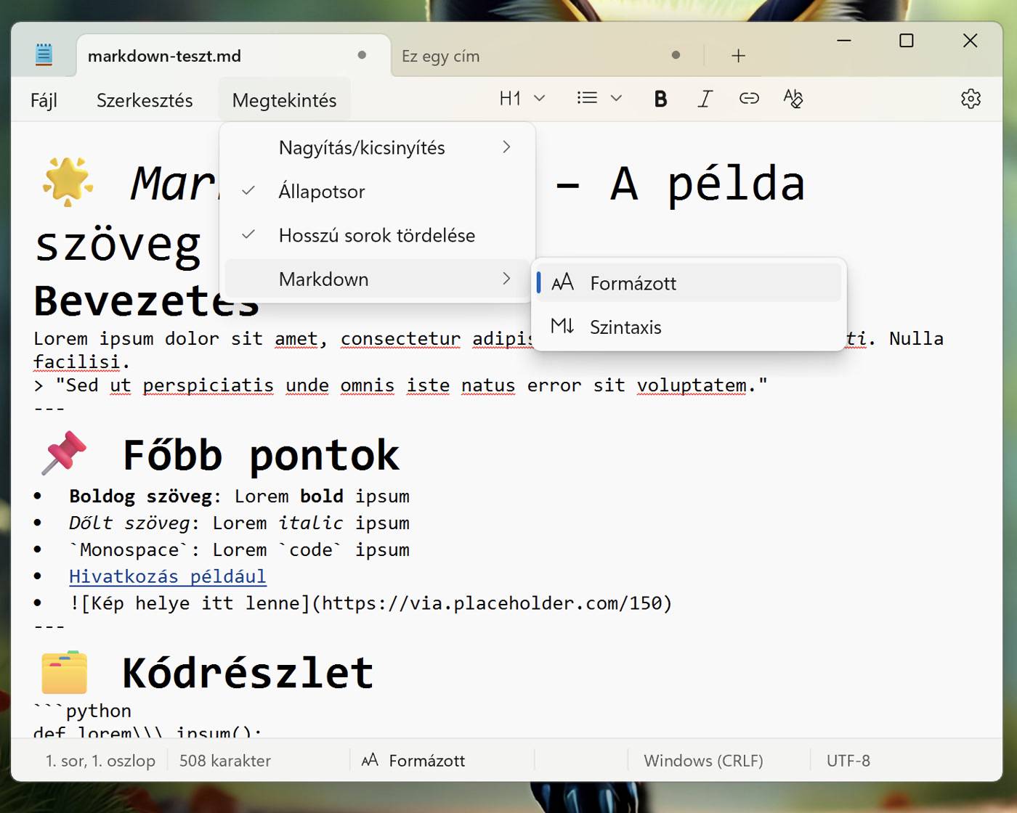
Task: Insert a link using the link icon
Action: (749, 99)
